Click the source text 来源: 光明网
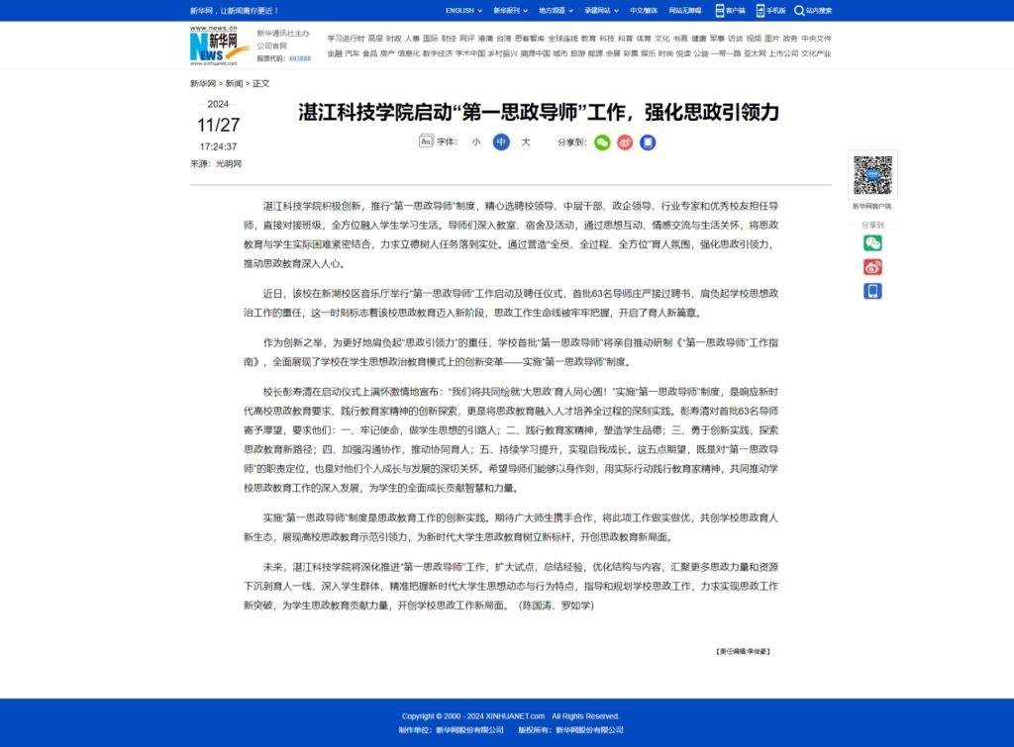 pos(216,164)
